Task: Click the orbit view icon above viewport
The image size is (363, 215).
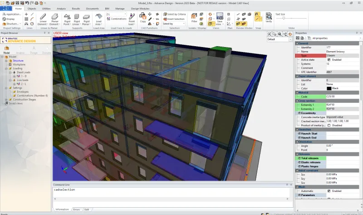Action: coord(290,34)
